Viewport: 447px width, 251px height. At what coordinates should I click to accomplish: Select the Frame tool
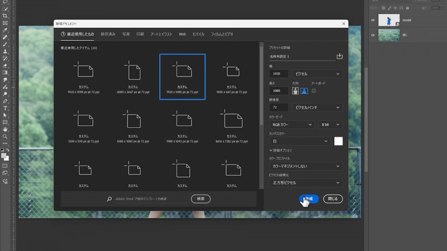coord(5,23)
